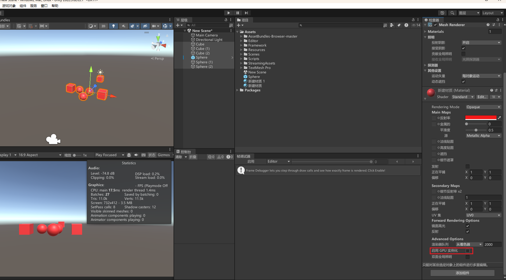Click the material Edit... button

pos(482,97)
